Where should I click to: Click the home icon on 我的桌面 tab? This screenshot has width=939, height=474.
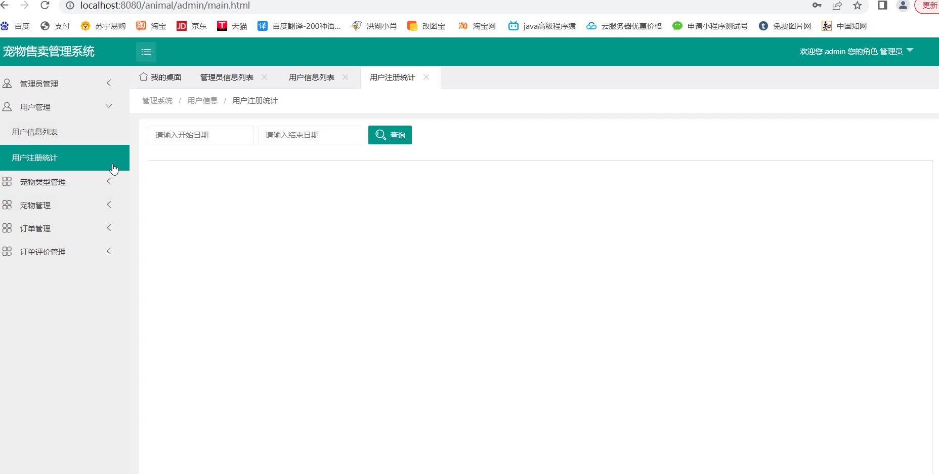coord(144,77)
